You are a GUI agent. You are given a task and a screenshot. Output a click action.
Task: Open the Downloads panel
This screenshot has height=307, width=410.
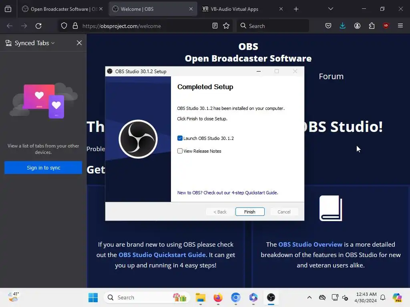point(343,26)
